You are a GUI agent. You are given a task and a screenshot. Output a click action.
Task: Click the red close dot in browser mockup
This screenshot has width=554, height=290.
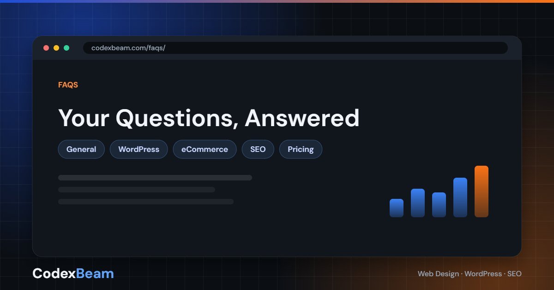click(x=46, y=48)
